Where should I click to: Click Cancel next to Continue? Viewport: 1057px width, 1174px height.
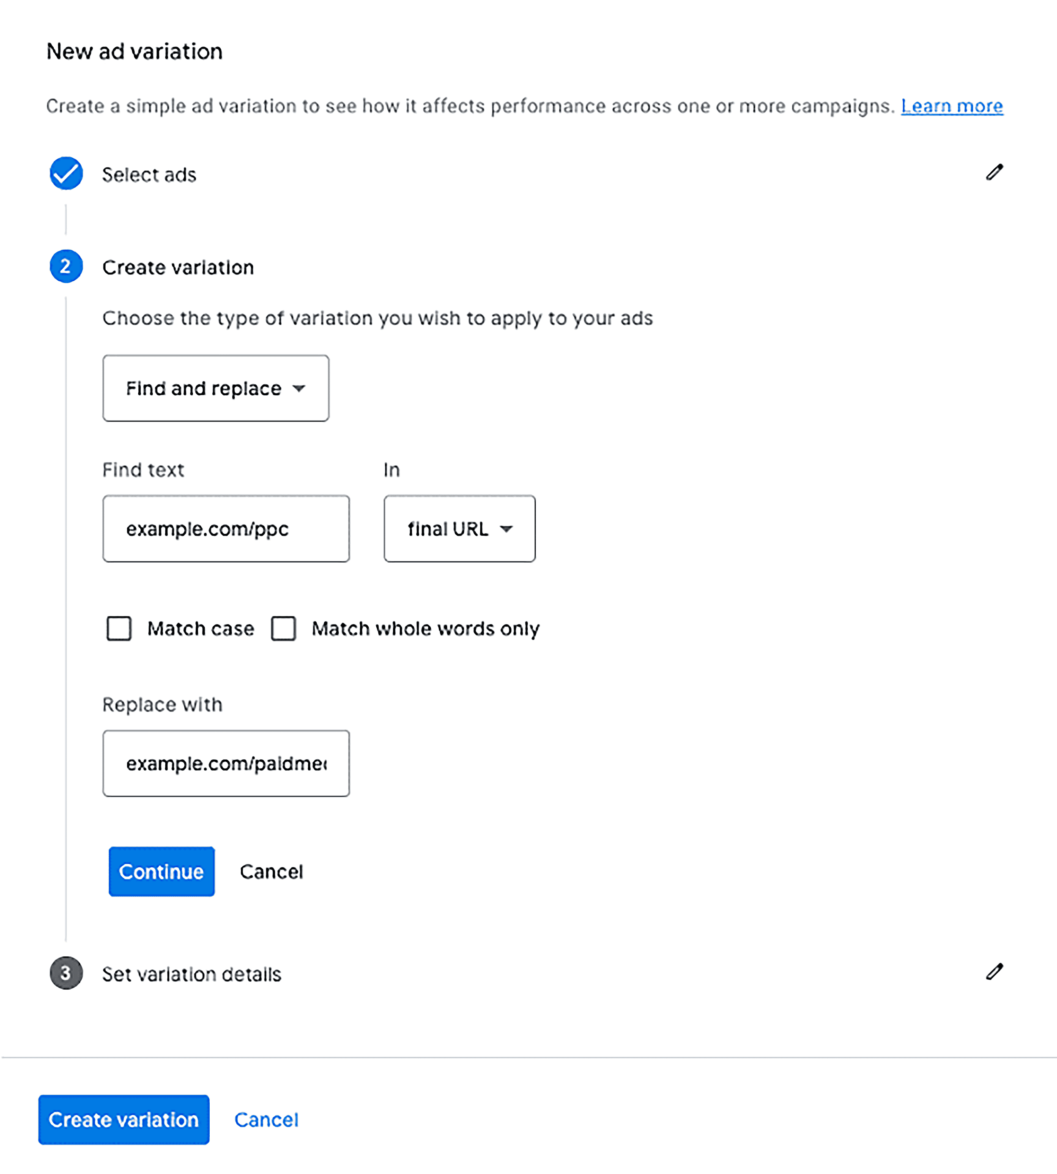[271, 871]
